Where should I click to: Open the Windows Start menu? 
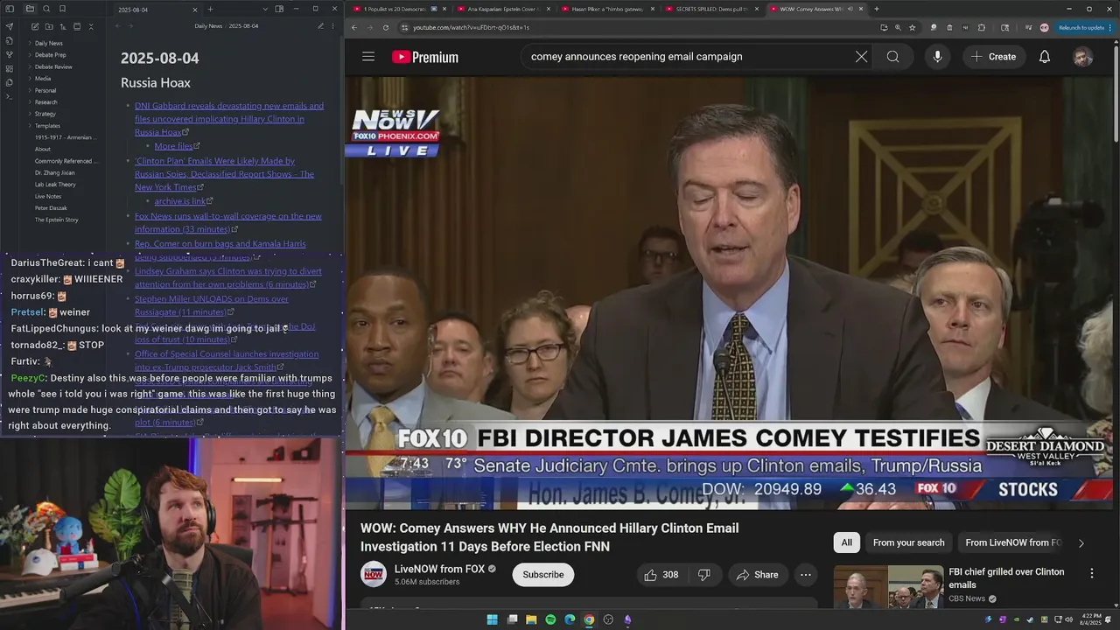point(493,619)
